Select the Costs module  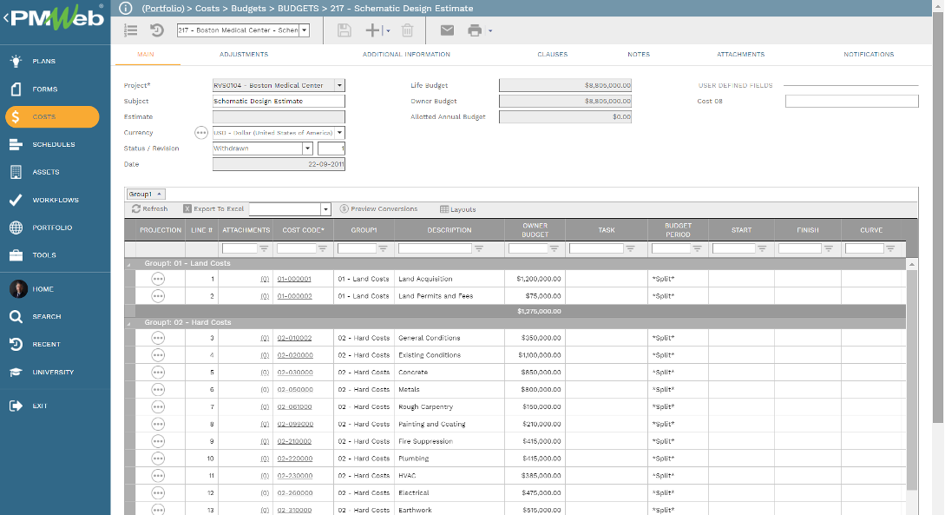click(52, 117)
